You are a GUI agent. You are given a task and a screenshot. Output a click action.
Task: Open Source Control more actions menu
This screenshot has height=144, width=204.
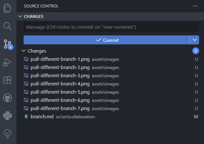coord(195,6)
